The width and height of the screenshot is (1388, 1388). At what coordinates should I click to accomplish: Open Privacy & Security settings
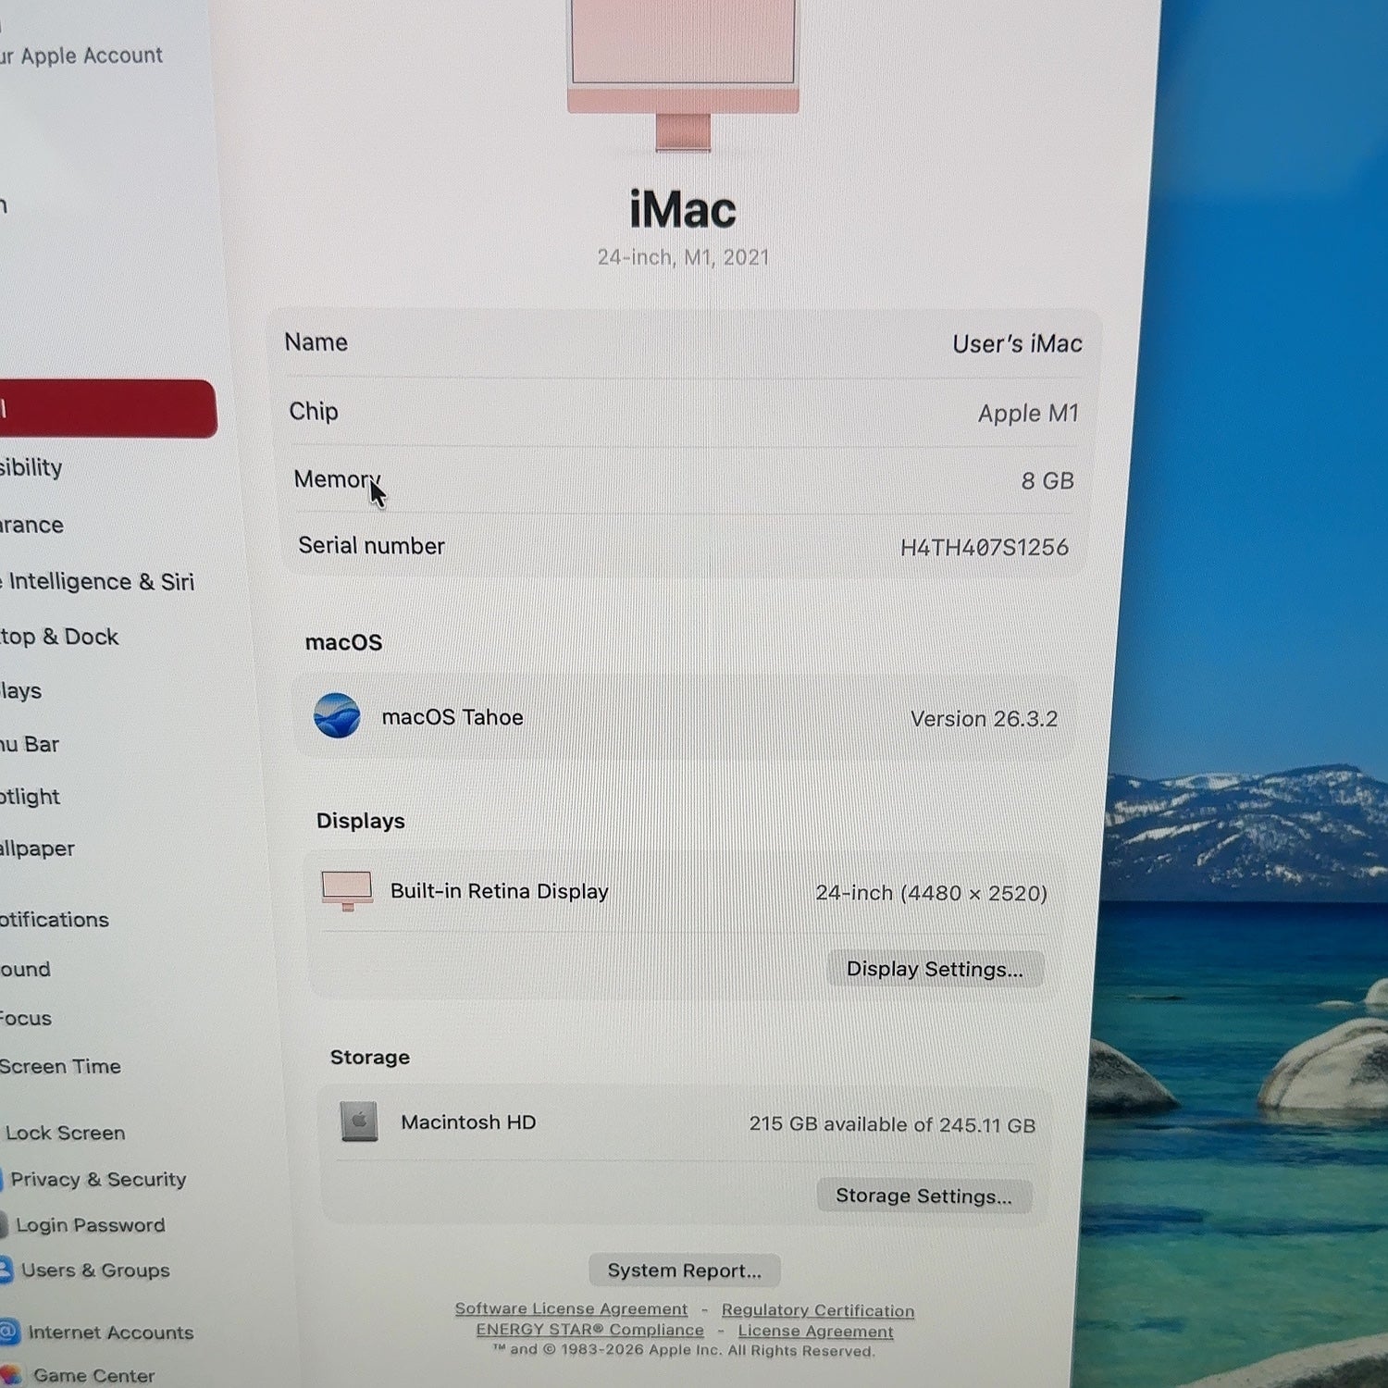98,1179
